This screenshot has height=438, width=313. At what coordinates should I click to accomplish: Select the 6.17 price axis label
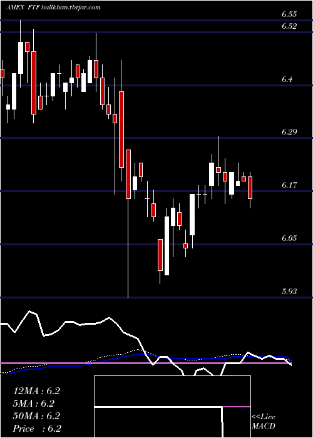pyautogui.click(x=289, y=185)
